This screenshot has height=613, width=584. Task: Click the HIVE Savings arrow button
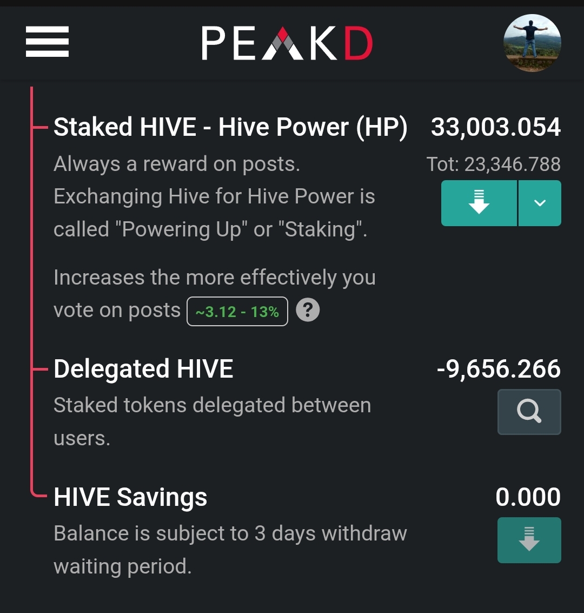[529, 540]
